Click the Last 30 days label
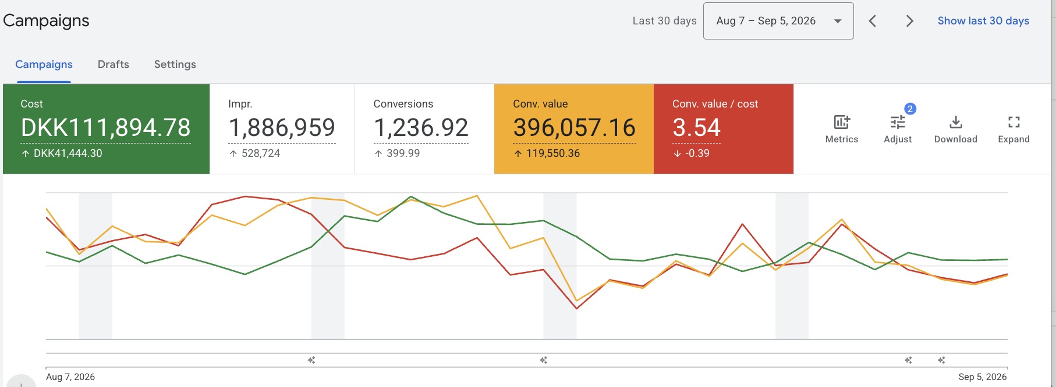The height and width of the screenshot is (387, 1056). (664, 21)
